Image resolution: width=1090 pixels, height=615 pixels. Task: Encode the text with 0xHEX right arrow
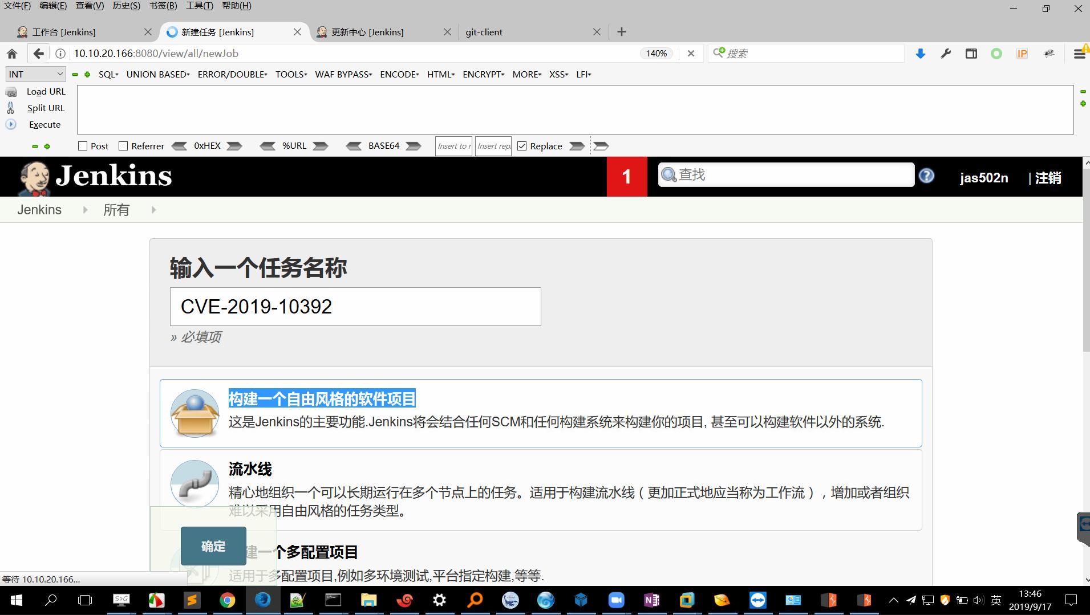[234, 146]
